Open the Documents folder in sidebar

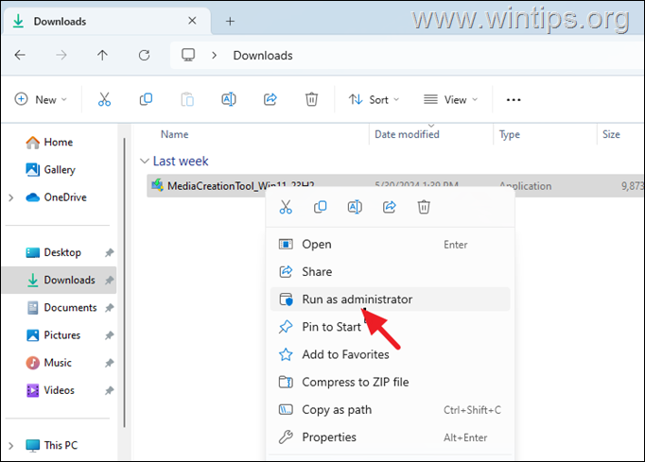(69, 308)
